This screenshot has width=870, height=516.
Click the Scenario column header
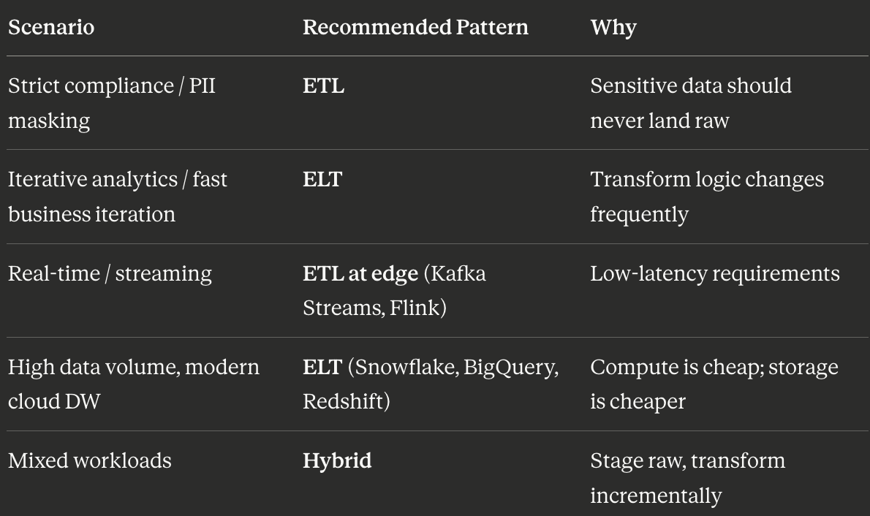(51, 27)
